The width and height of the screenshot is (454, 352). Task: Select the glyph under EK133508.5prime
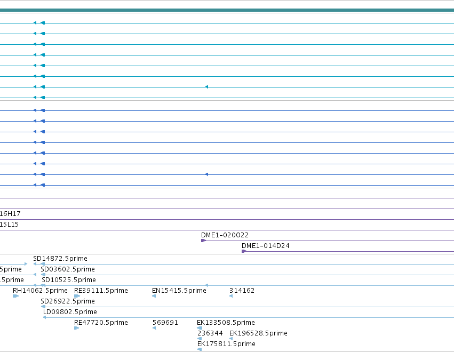(200, 328)
